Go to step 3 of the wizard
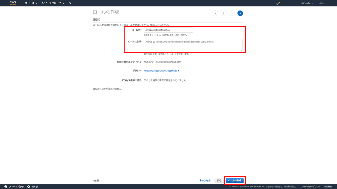337x189 pixels. point(232,13)
